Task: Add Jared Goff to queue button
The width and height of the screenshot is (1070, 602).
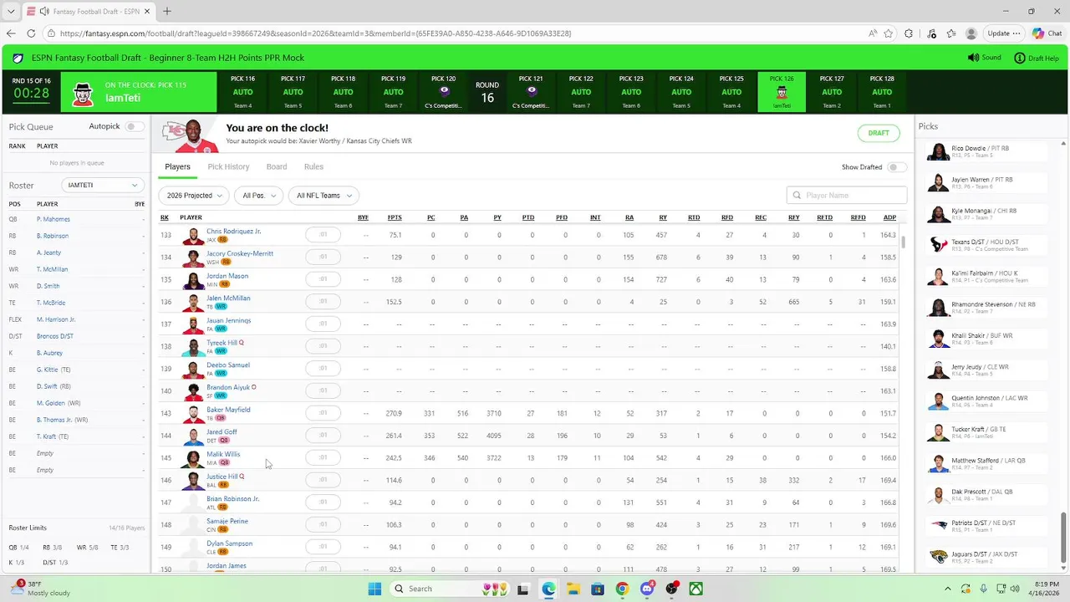Action: [323, 436]
